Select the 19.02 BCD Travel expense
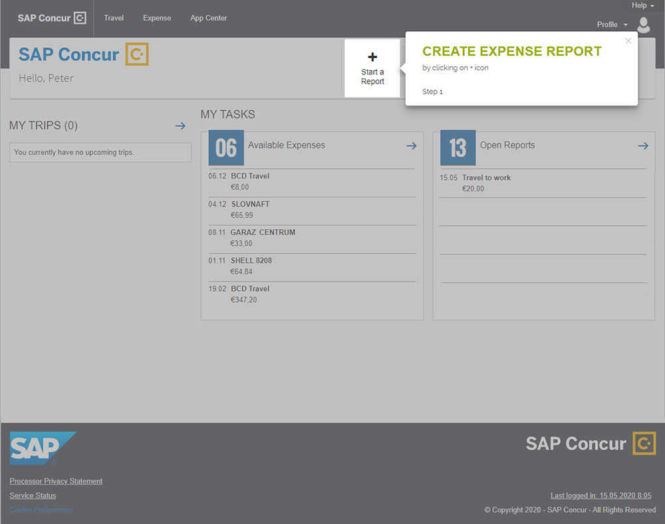The width and height of the screenshot is (665, 524). click(312, 294)
